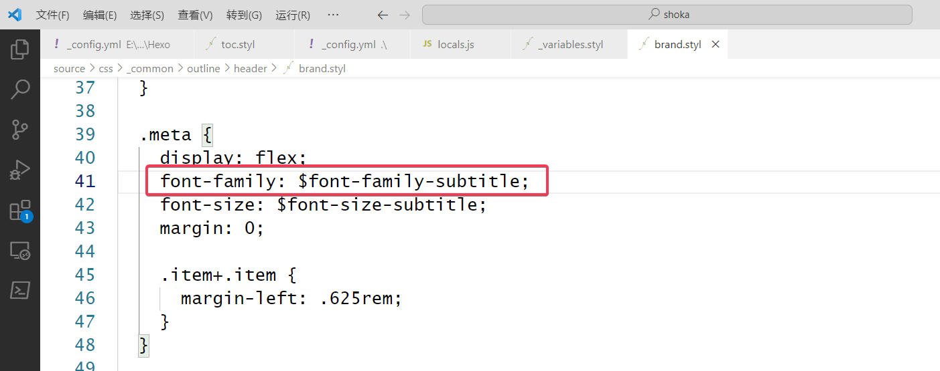Open Remote Explorer icon in sidebar

click(x=20, y=251)
